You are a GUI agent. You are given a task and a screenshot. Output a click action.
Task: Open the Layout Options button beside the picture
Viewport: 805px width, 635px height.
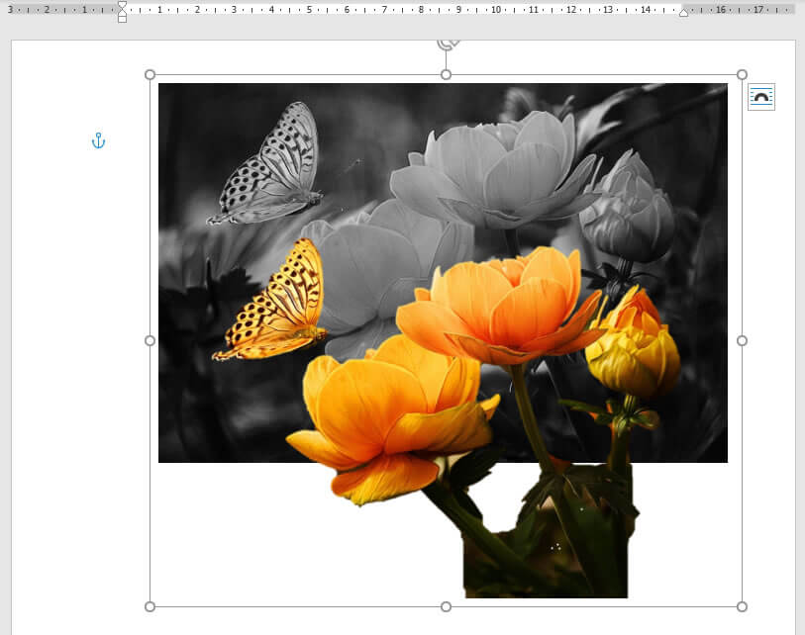click(x=760, y=97)
